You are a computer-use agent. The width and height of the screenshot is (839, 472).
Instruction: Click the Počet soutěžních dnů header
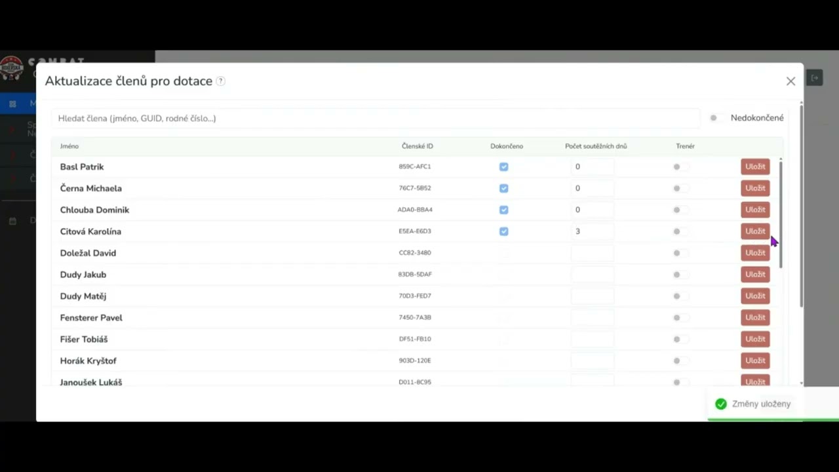(595, 146)
